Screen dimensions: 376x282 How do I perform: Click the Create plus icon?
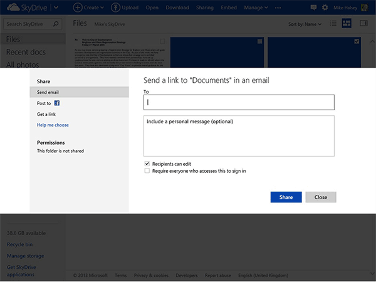point(78,8)
